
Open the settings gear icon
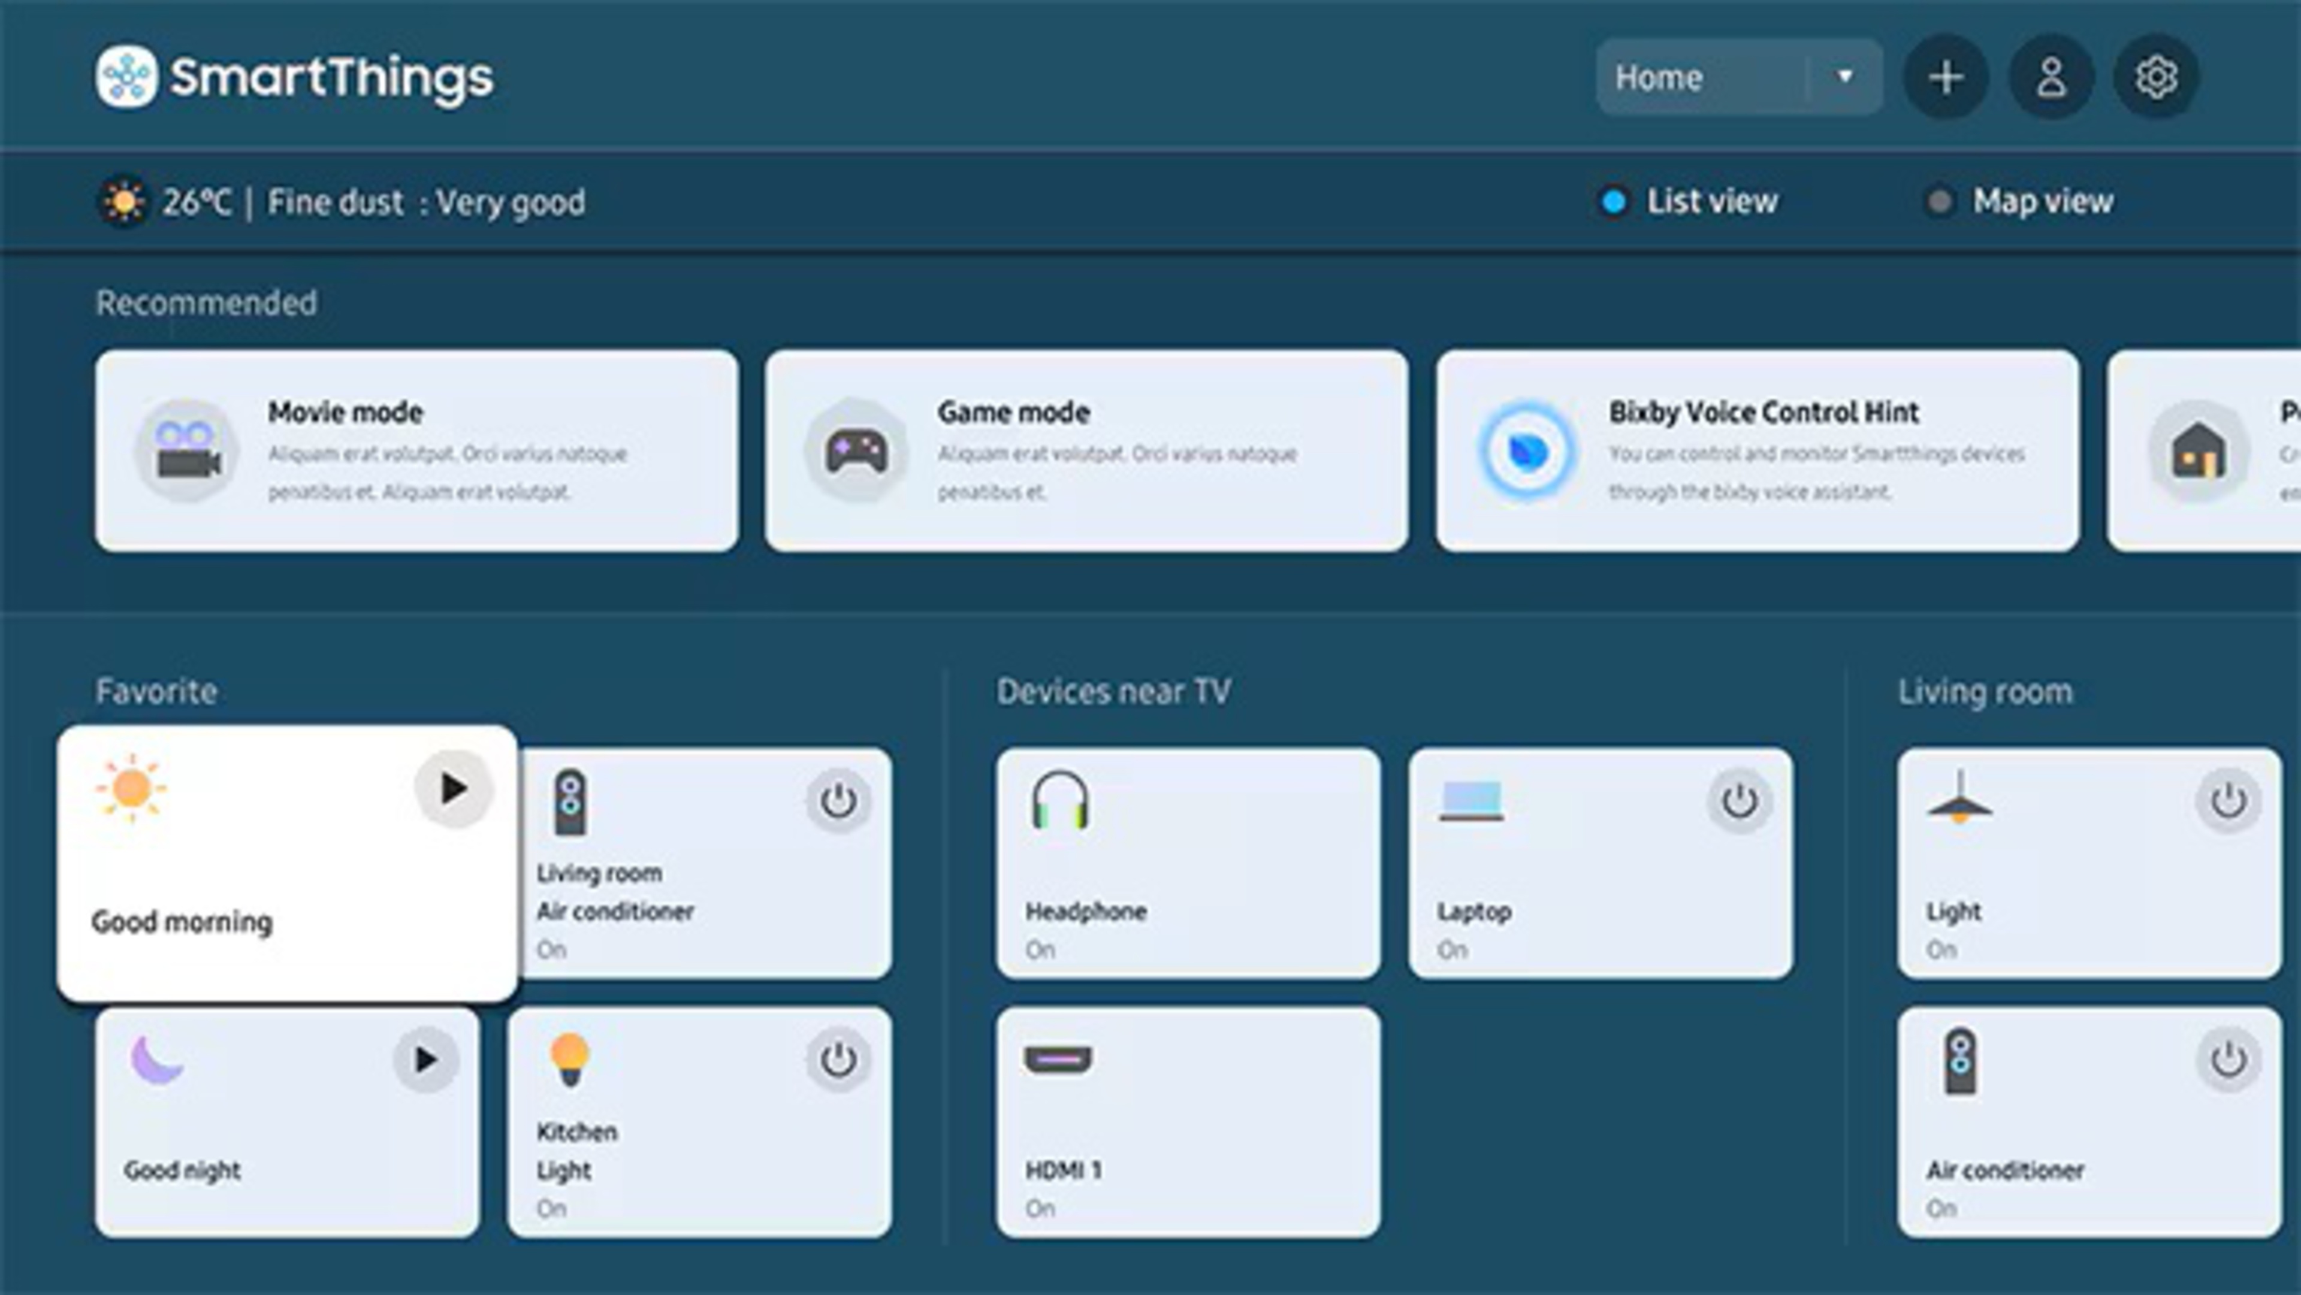2155,78
